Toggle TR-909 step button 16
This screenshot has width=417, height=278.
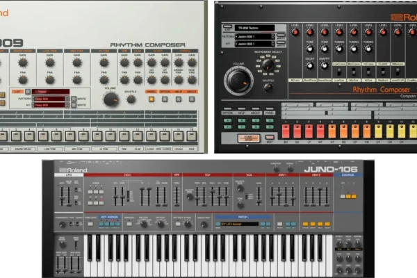pyautogui.click(x=192, y=136)
